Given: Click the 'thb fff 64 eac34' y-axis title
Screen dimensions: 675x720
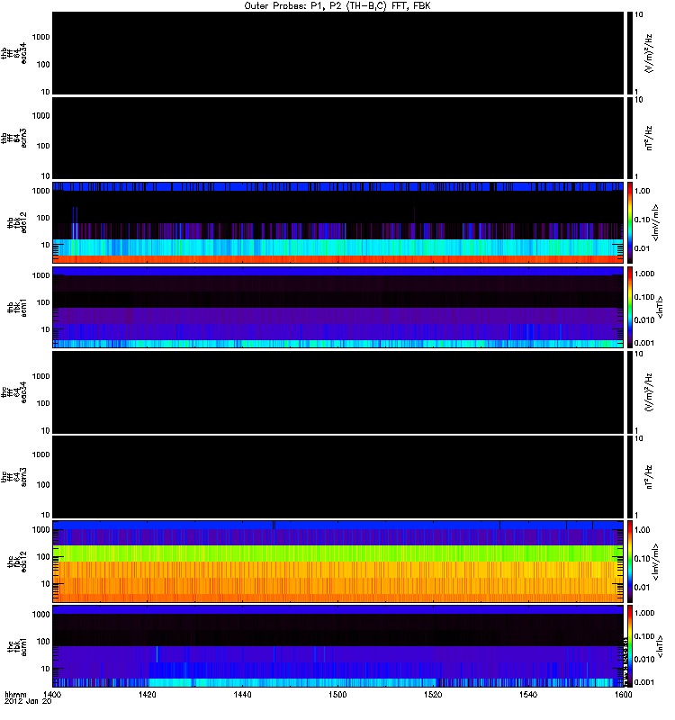Looking at the screenshot, I should [13, 53].
